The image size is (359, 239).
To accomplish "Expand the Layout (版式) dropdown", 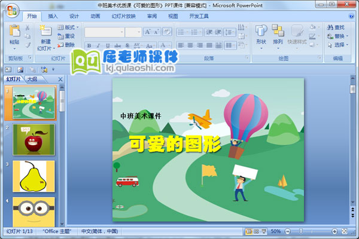I will coord(68,27).
